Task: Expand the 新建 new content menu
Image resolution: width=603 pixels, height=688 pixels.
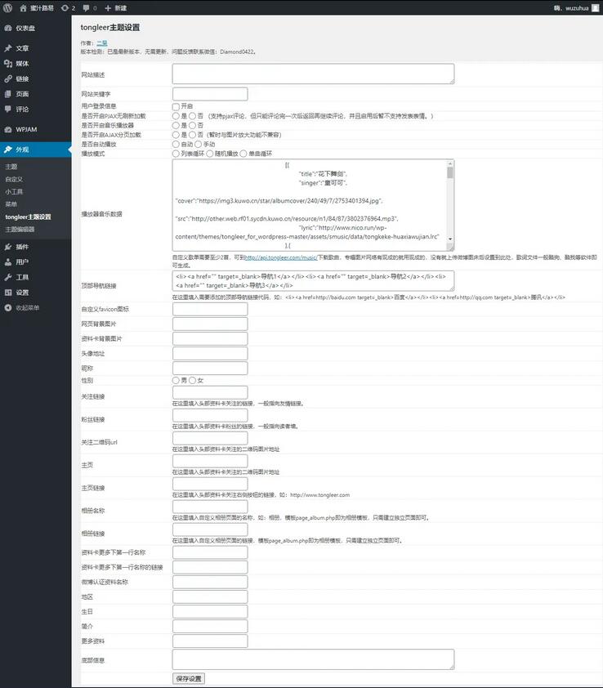Action: 115,7
